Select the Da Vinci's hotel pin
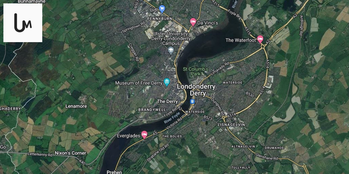Image resolution: width=349 pixels, height=174 pixels. pyautogui.click(x=193, y=22)
